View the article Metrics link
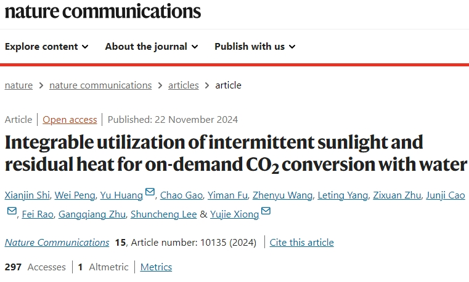The image size is (469, 282). [x=156, y=267]
